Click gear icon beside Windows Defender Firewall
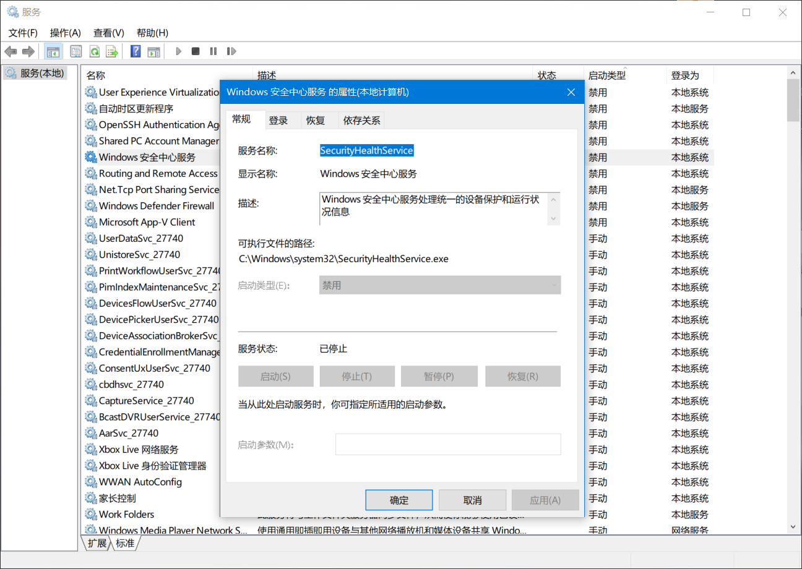The width and height of the screenshot is (802, 569). tap(90, 206)
